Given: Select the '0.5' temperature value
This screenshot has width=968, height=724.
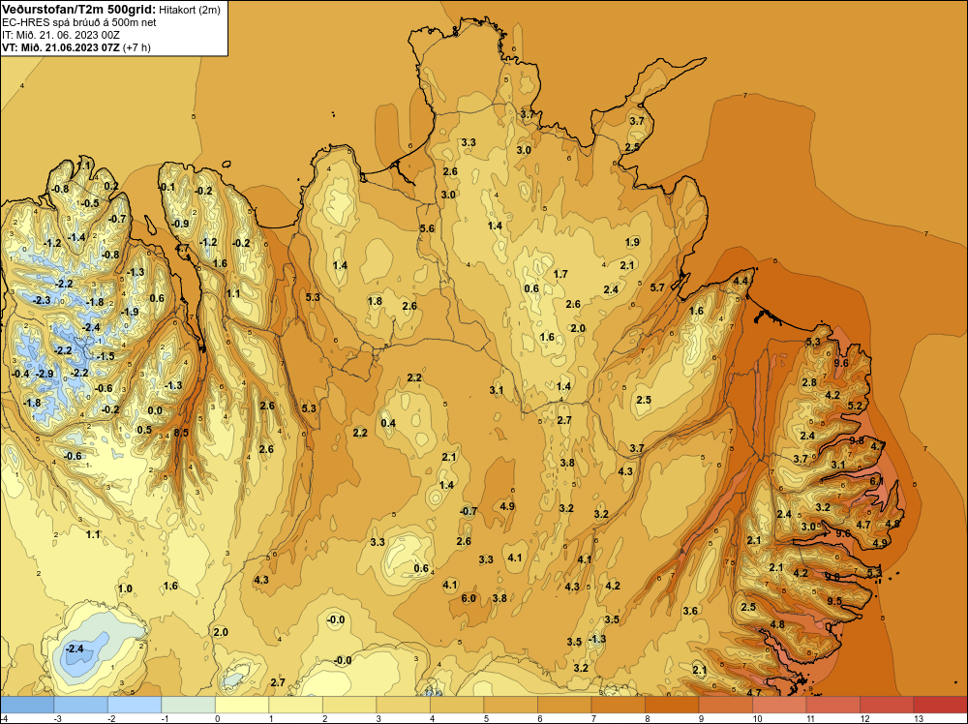Looking at the screenshot, I should 144,430.
